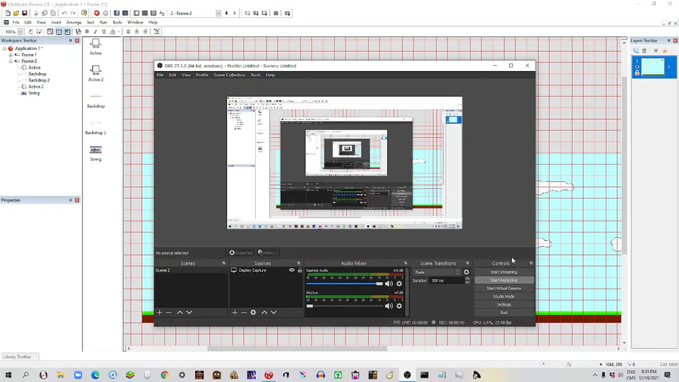Open OBS Tools menu
This screenshot has width=679, height=382.
(x=256, y=75)
